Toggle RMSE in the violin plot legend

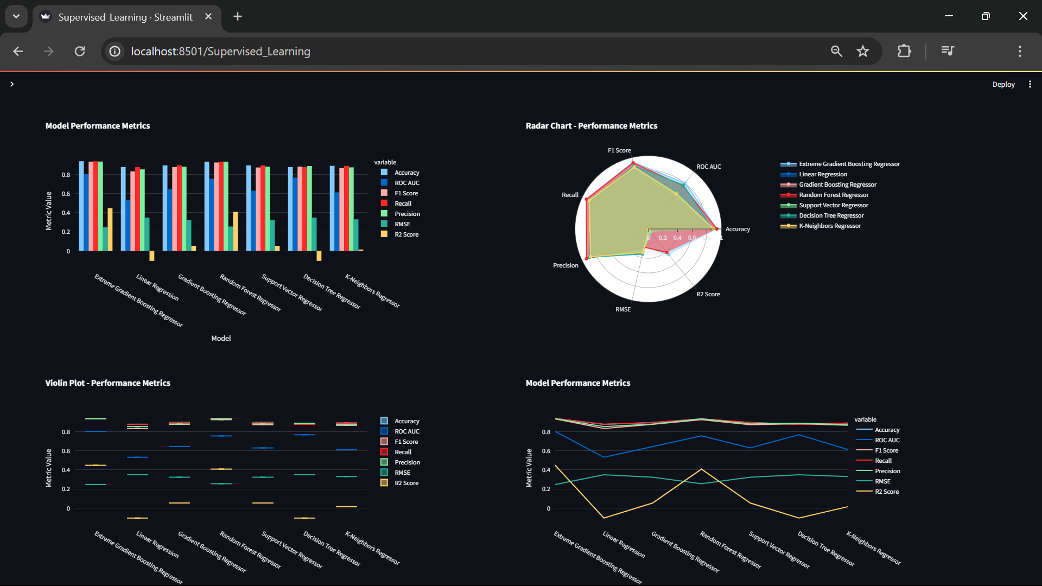click(x=402, y=472)
